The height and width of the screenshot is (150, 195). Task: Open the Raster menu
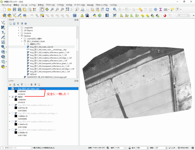pyautogui.click(x=69, y=5)
